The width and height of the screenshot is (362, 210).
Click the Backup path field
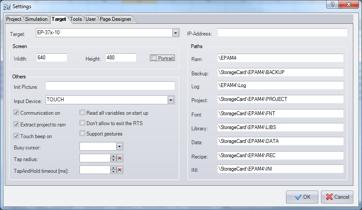pyautogui.click(x=280, y=72)
